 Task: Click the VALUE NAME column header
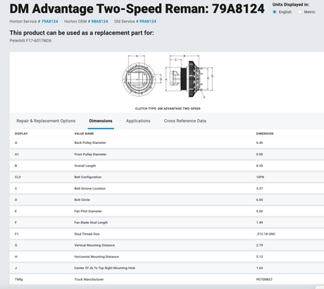click(x=84, y=133)
